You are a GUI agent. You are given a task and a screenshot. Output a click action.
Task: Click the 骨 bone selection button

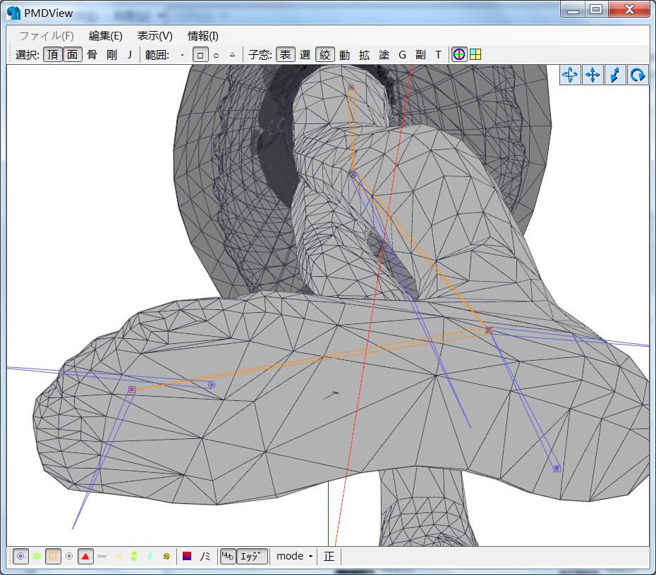[92, 54]
